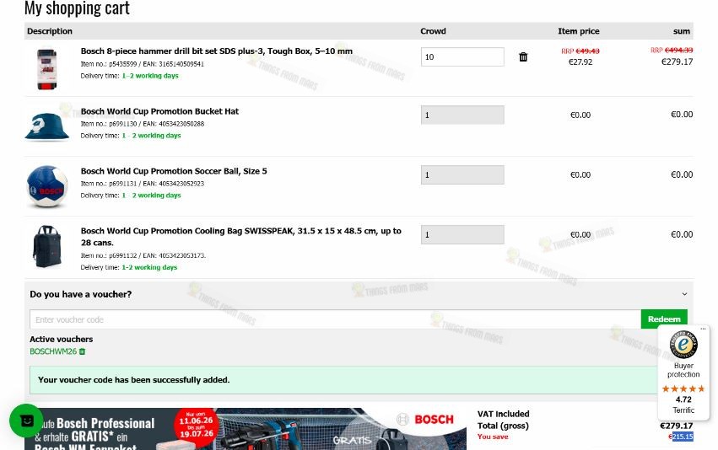Click the 'Item price' column header

click(x=578, y=31)
